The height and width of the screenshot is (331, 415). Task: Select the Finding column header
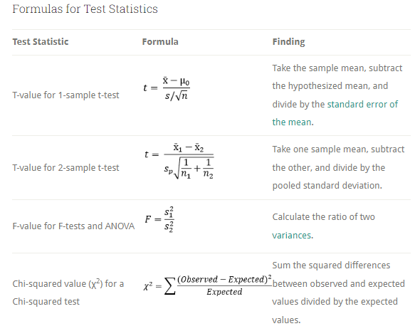[x=288, y=41]
